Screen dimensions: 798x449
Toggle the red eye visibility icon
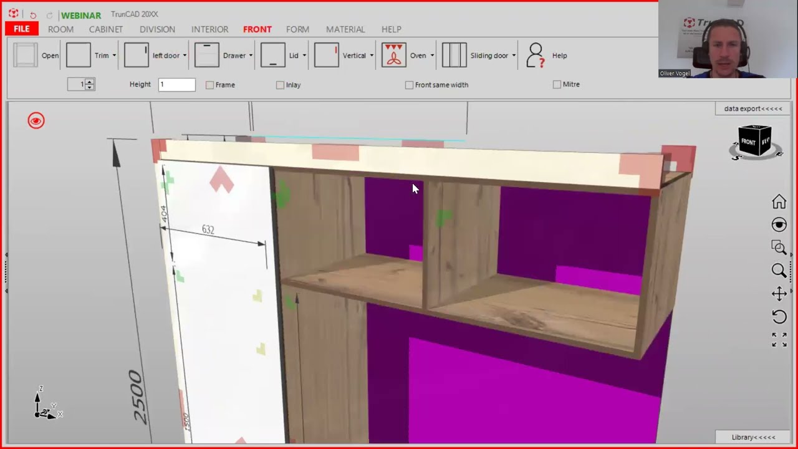click(x=36, y=121)
